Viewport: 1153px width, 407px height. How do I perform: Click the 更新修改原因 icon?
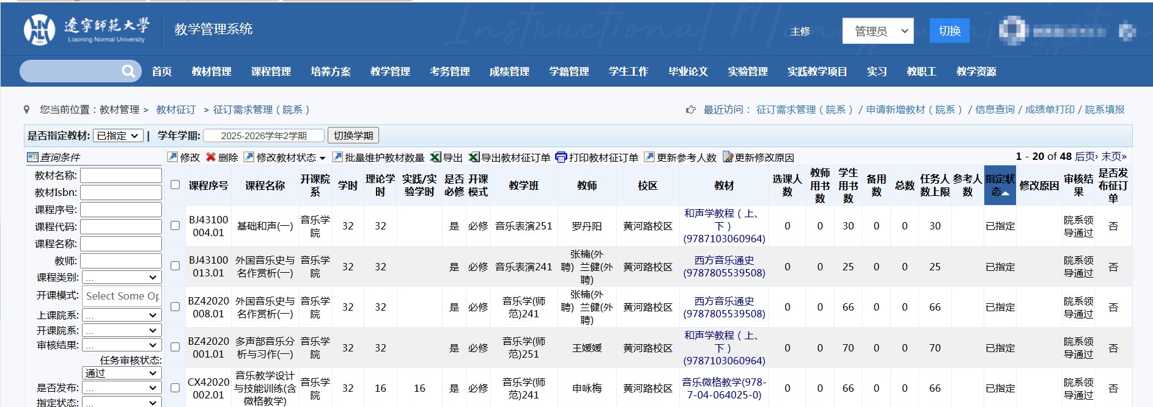coord(728,157)
